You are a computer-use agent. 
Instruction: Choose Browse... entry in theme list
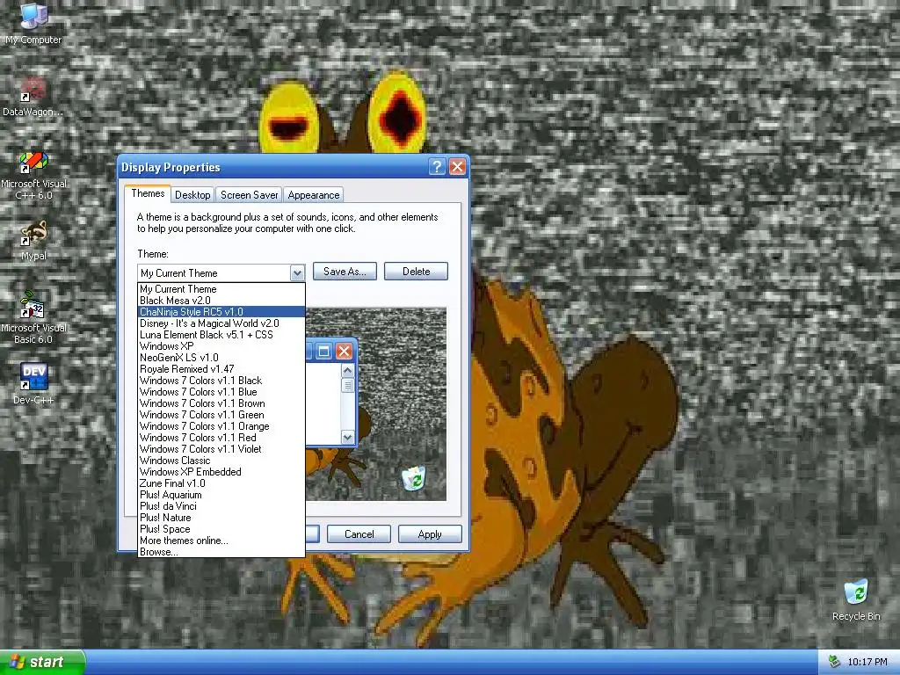tap(221, 552)
